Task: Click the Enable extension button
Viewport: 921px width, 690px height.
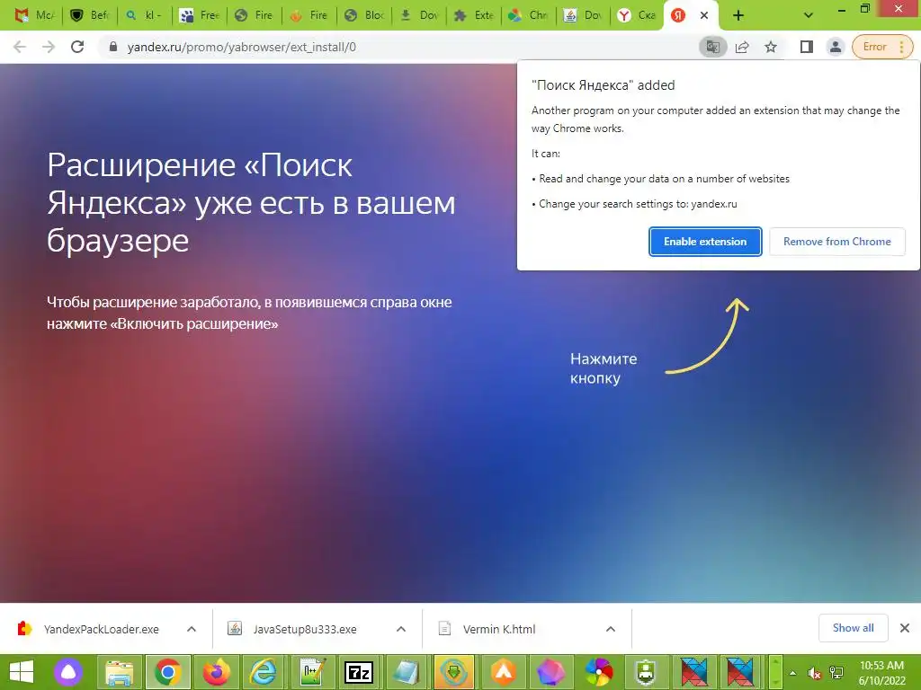Action: click(x=705, y=242)
